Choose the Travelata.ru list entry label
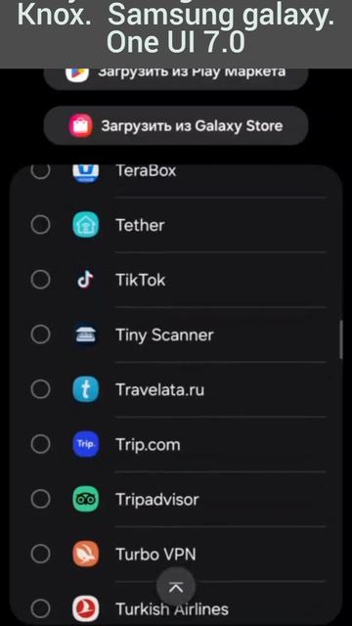The width and height of the screenshot is (352, 626). 159,389
